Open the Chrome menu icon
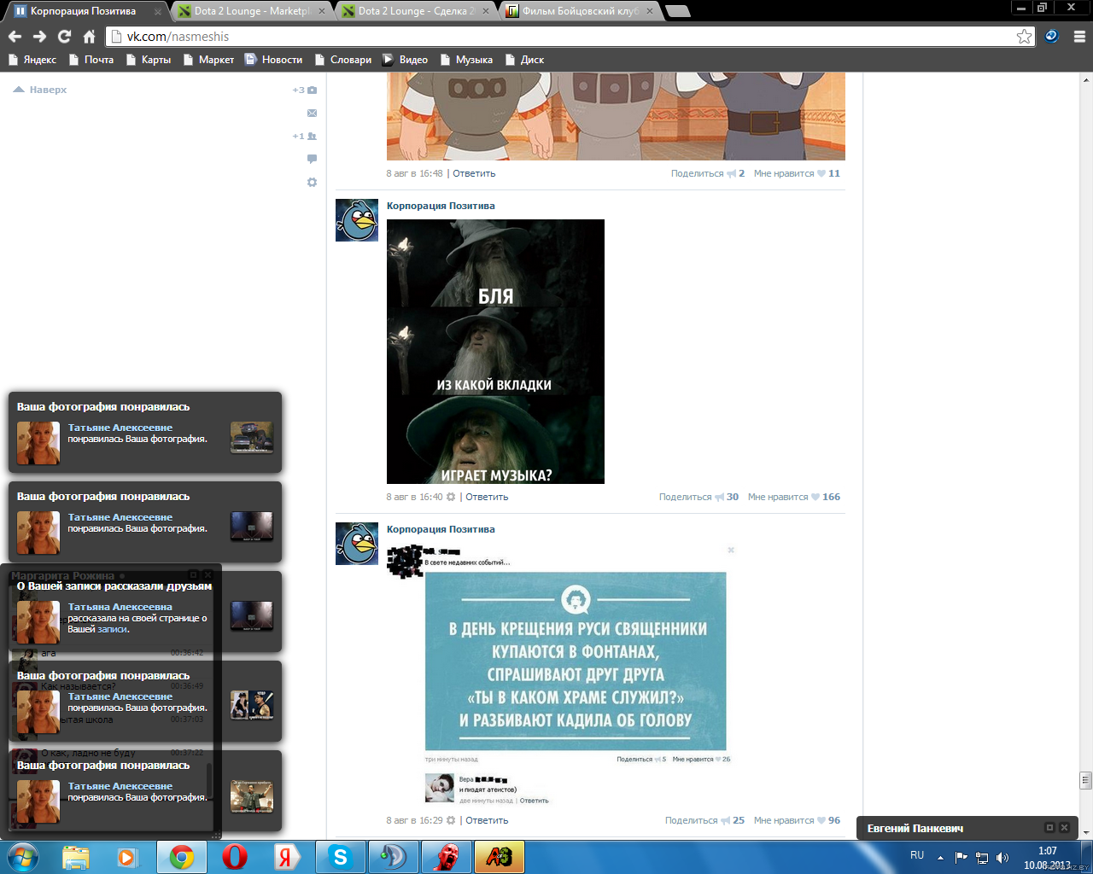The height and width of the screenshot is (874, 1093). [1079, 37]
